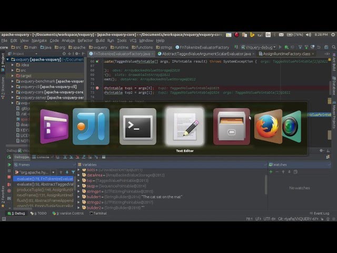Switch to FnTokenizeEvaluatorFactory.java tab

pyautogui.click(x=122, y=54)
